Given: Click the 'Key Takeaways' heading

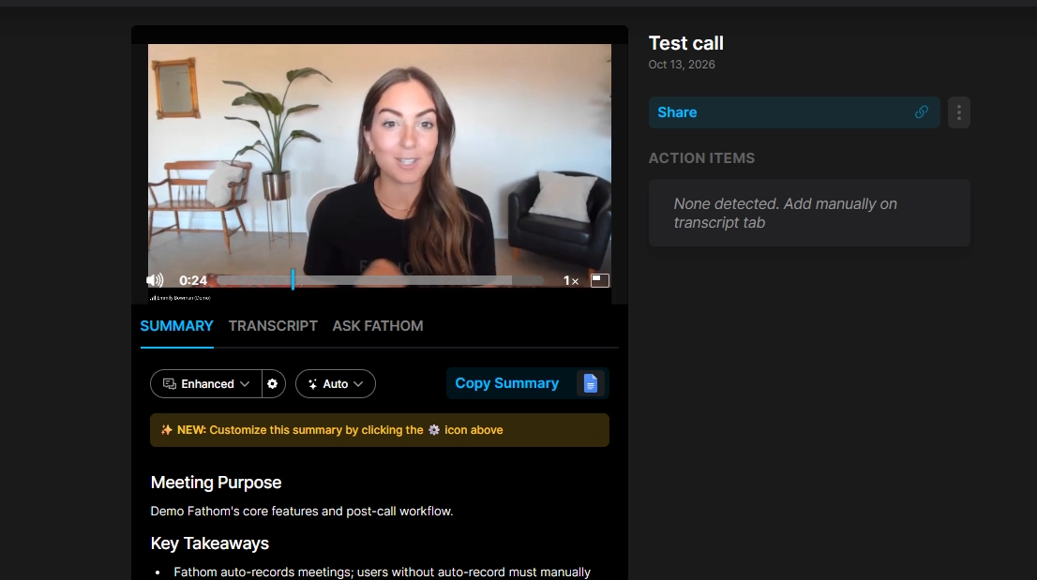Looking at the screenshot, I should coord(210,543).
